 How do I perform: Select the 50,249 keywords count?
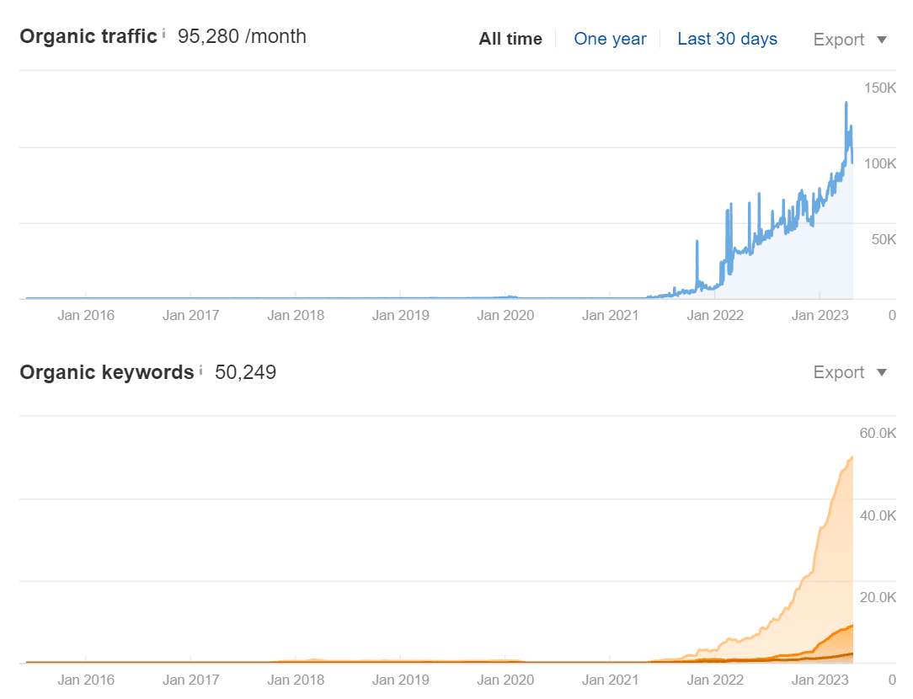(245, 372)
